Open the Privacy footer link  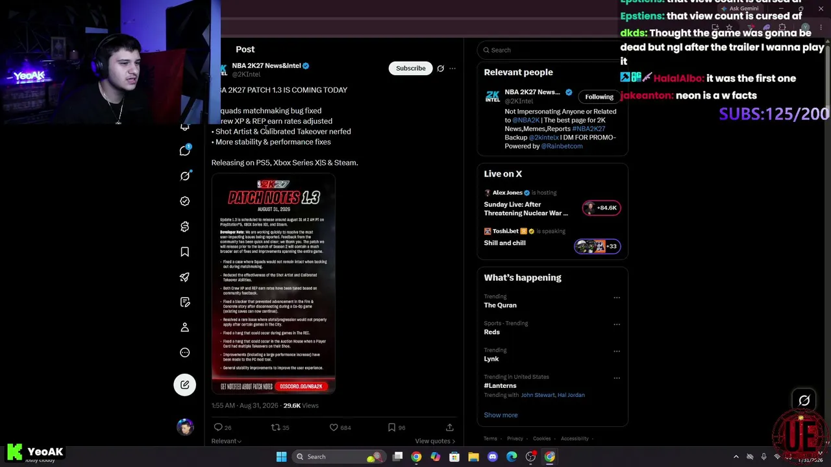[x=515, y=438]
